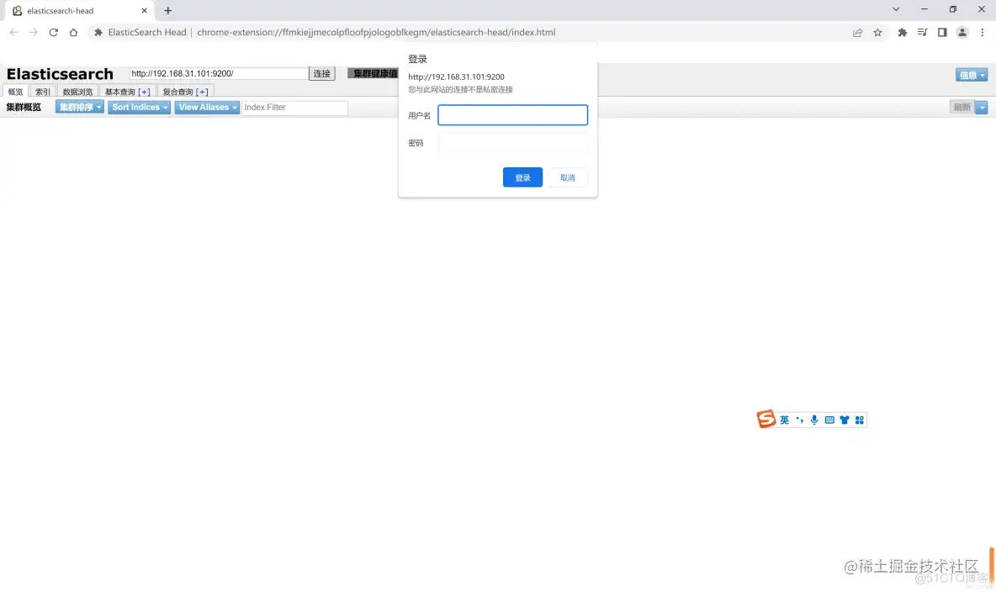The width and height of the screenshot is (996, 592).
Task: Open a new browser tab
Action: [x=167, y=10]
